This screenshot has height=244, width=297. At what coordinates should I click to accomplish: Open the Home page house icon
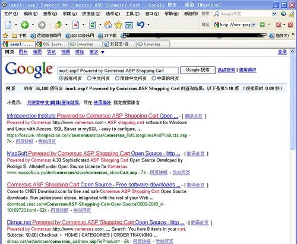point(108,25)
